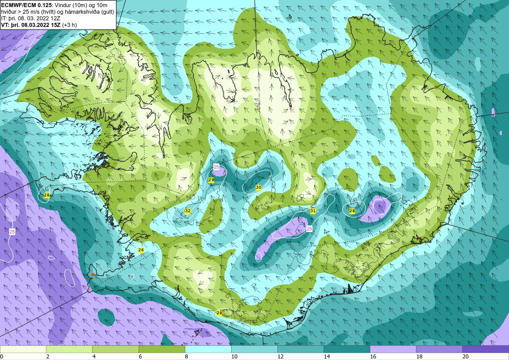Click the 2–4 m/s light green legend swatch
Viewport: 509px width, 360px height.
69,349
